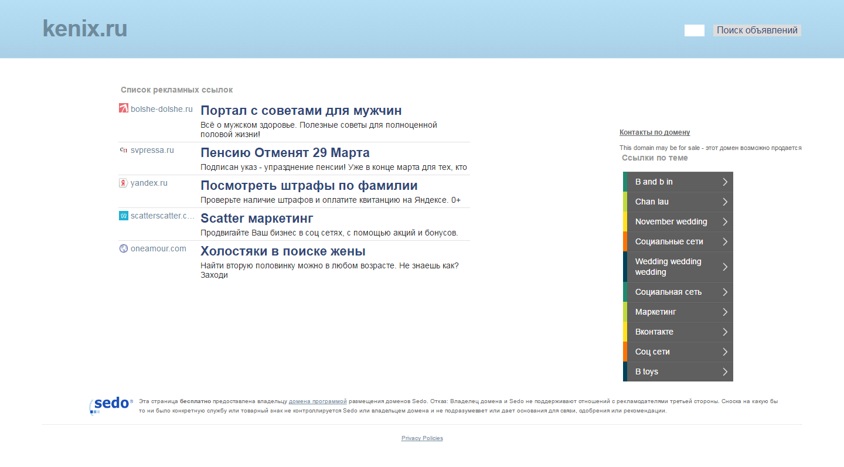Viewport: 844px width, 467px height.
Task: Click the chevron on 'Социальная сеть'
Action: pyautogui.click(x=725, y=292)
